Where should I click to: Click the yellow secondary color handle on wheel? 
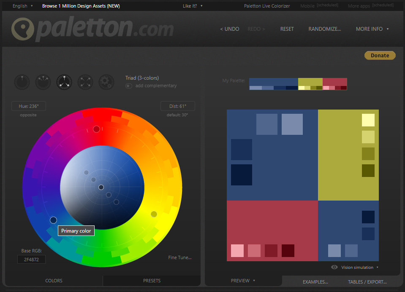[x=154, y=214]
